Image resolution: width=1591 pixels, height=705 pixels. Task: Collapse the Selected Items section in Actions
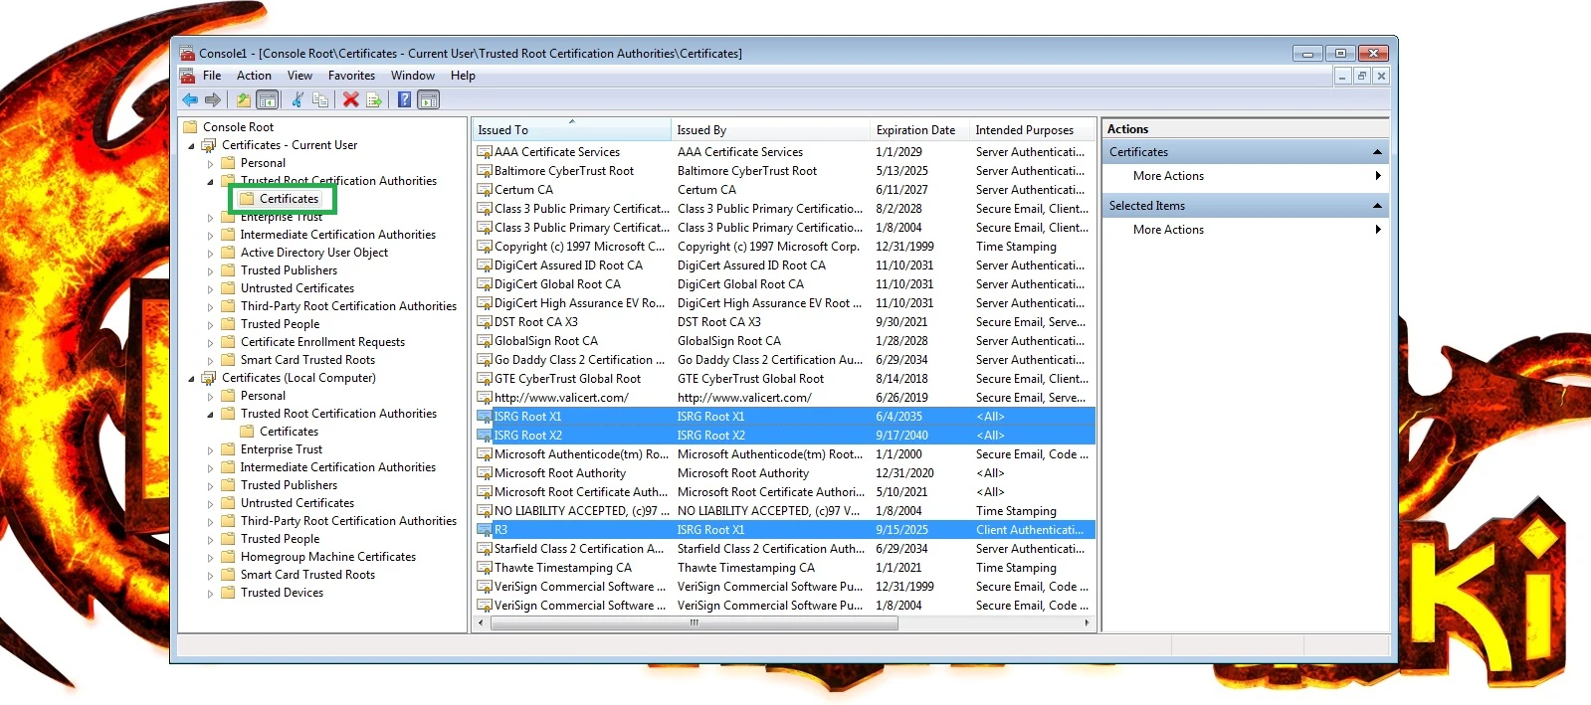click(1377, 206)
